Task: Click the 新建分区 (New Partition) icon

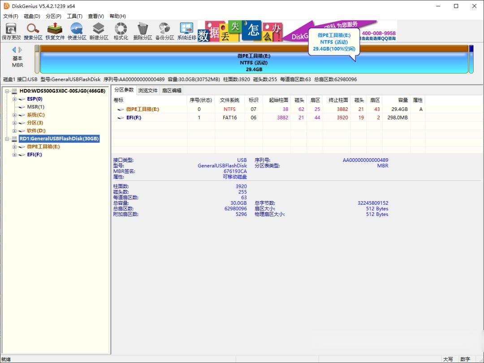Action: coord(98,30)
